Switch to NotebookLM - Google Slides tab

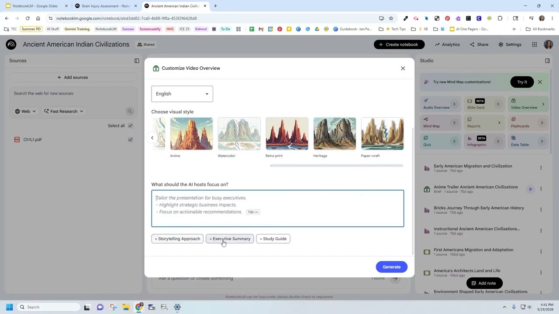coord(35,6)
